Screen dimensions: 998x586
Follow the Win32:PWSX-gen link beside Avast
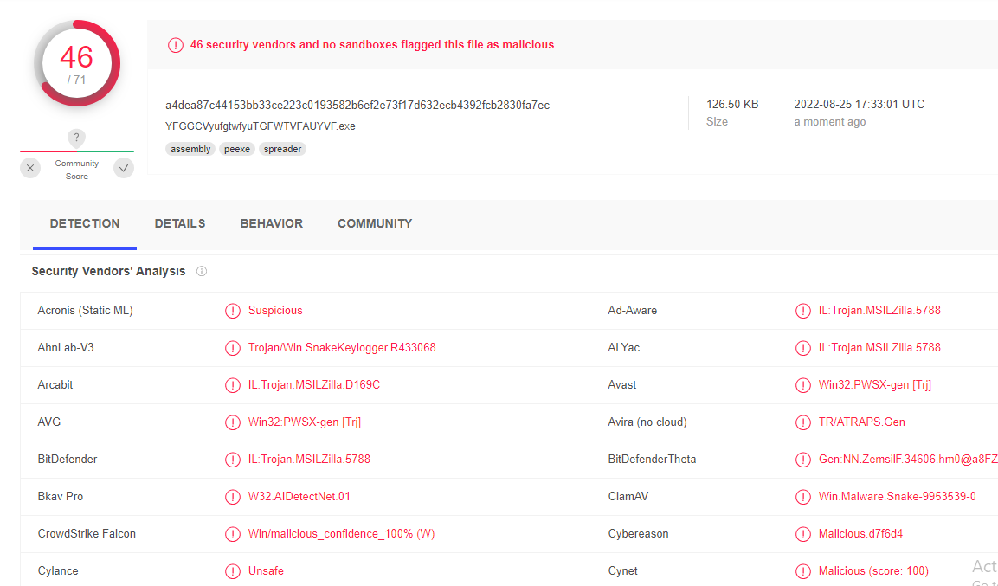click(876, 384)
